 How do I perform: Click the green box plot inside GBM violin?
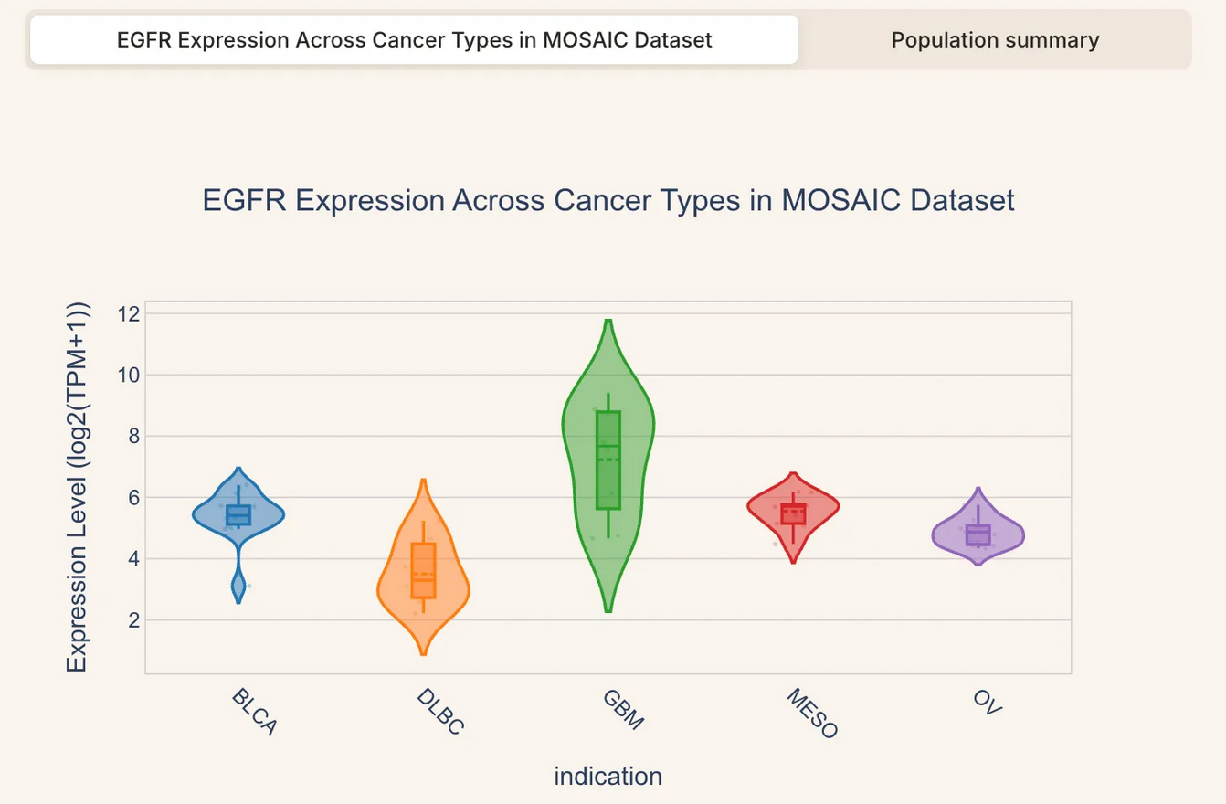click(x=608, y=460)
